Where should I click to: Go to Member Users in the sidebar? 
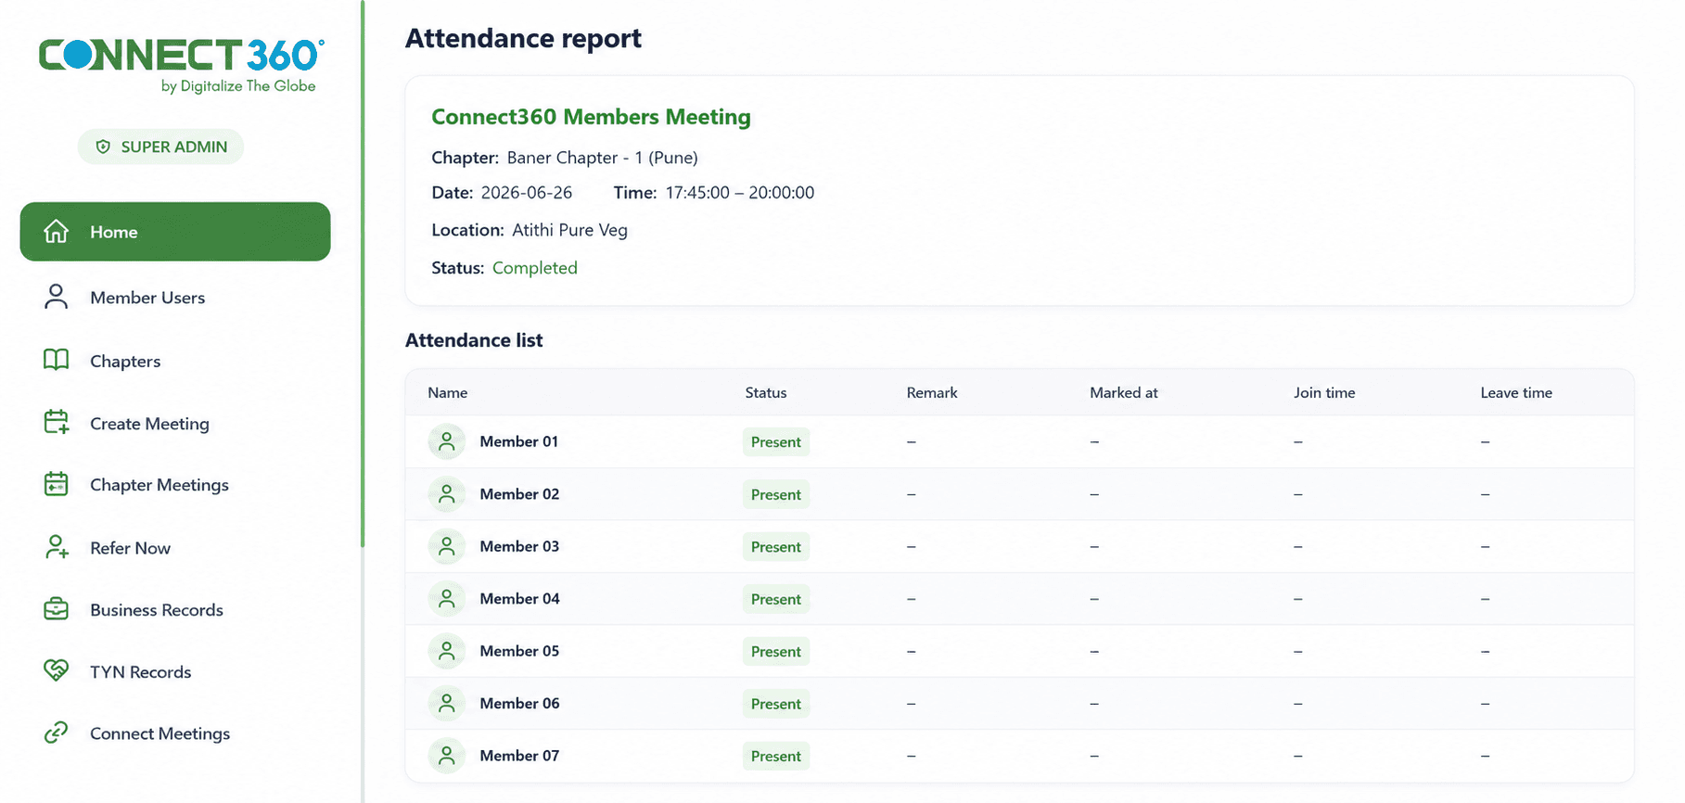(147, 298)
